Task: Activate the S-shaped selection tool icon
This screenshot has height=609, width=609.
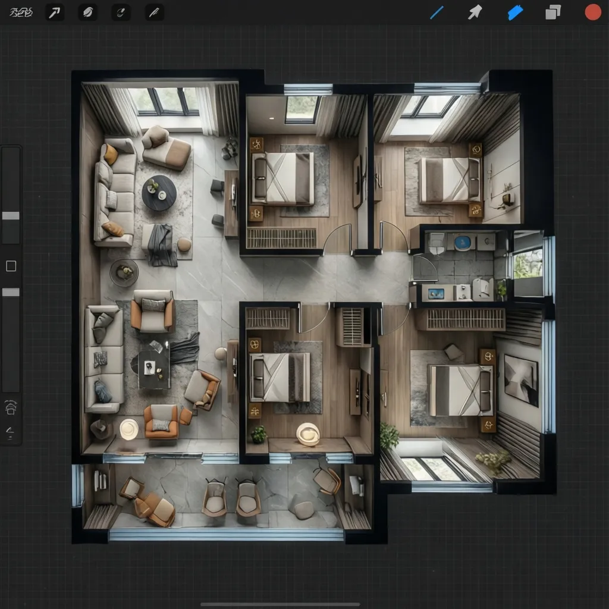Action: coord(121,12)
